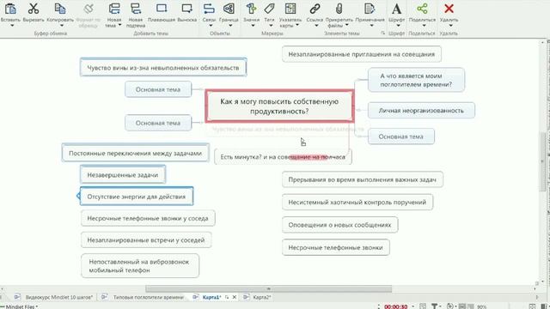Select the Есть минутка? topic
This screenshot has width=550, height=309.
283,157
